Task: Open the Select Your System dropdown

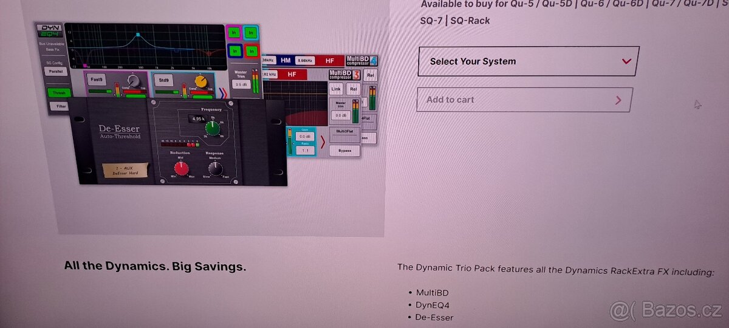Action: click(x=528, y=61)
